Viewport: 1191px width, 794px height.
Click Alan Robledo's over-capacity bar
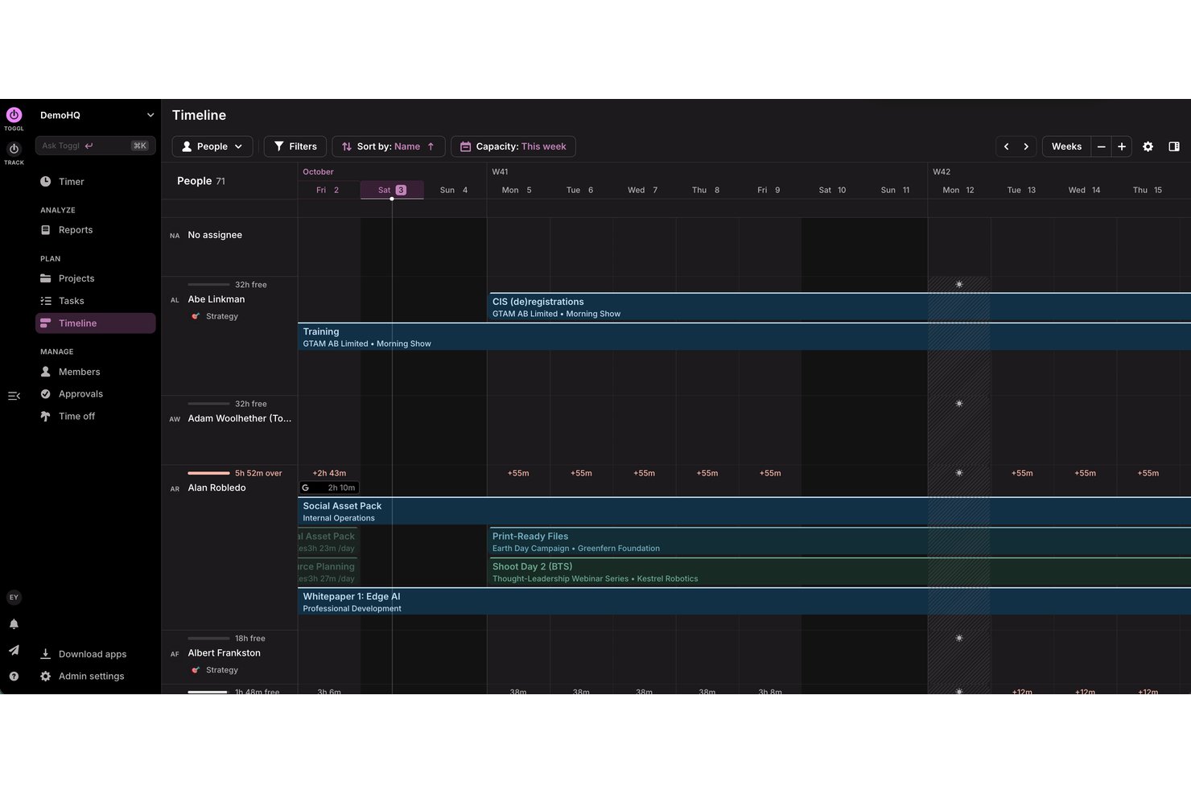[208, 473]
